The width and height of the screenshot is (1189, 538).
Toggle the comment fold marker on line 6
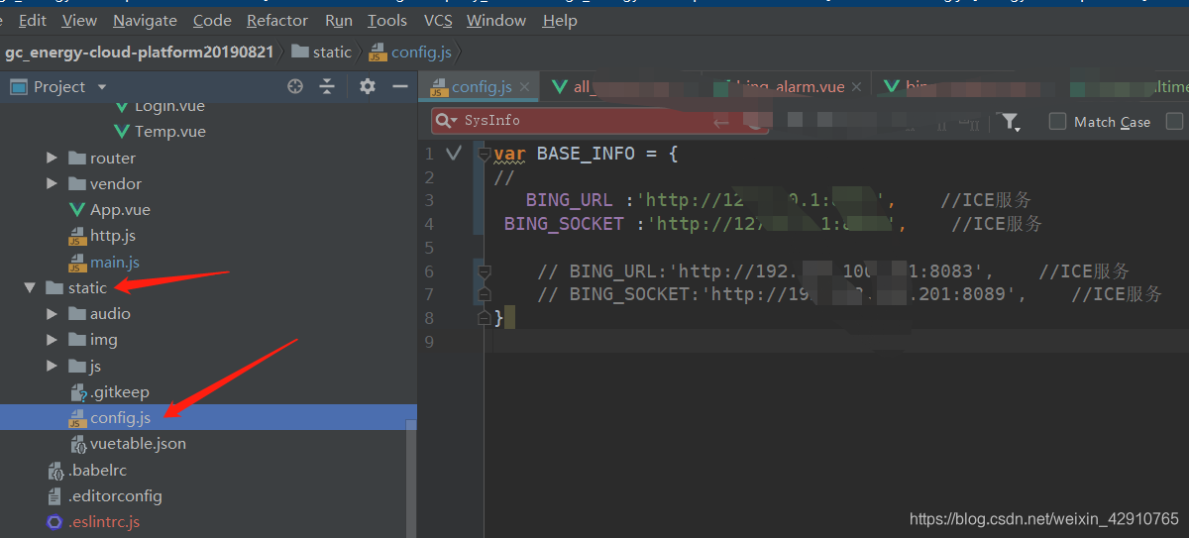[484, 270]
